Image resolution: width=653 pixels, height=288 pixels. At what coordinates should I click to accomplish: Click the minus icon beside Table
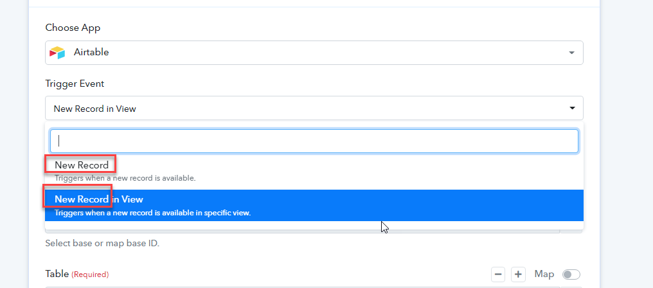pos(498,274)
